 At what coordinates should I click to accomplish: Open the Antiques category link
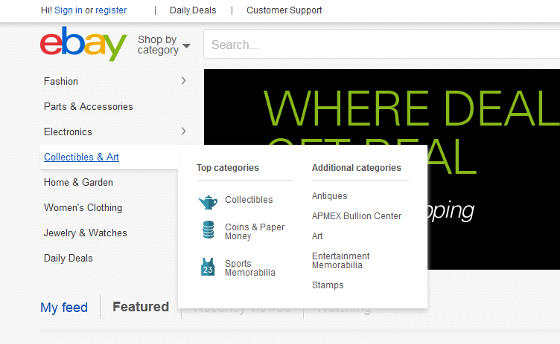click(x=329, y=196)
